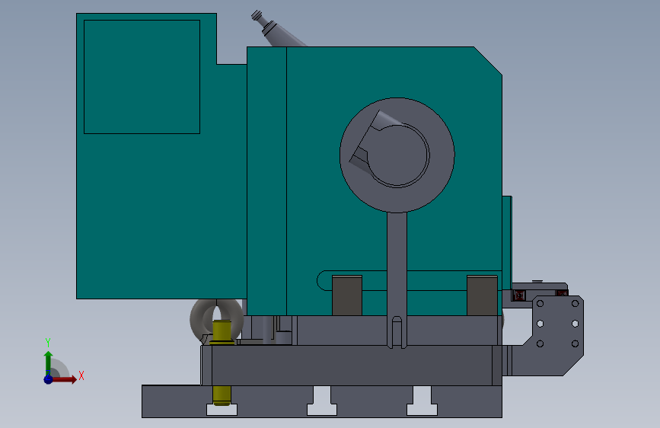Select the narrow teal plate on the housing's right edge
Image resolution: width=660 pixels, height=428 pixels.
coord(507,243)
